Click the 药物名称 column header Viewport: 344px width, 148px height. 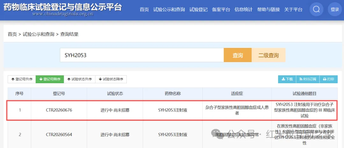pos(173,94)
